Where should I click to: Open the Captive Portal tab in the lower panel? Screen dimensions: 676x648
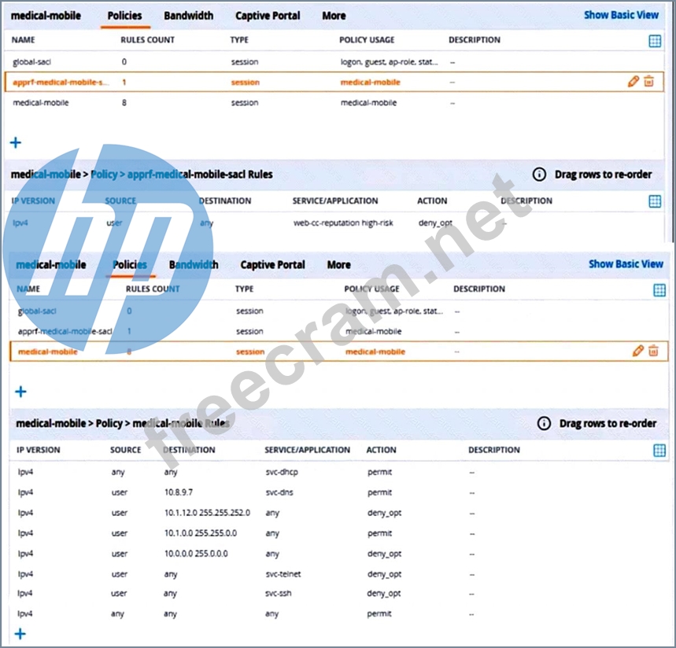(272, 264)
